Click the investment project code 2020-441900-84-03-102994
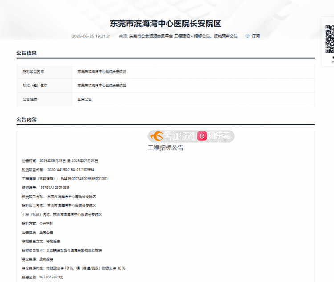The height and width of the screenshot is (282, 334). coord(70,170)
